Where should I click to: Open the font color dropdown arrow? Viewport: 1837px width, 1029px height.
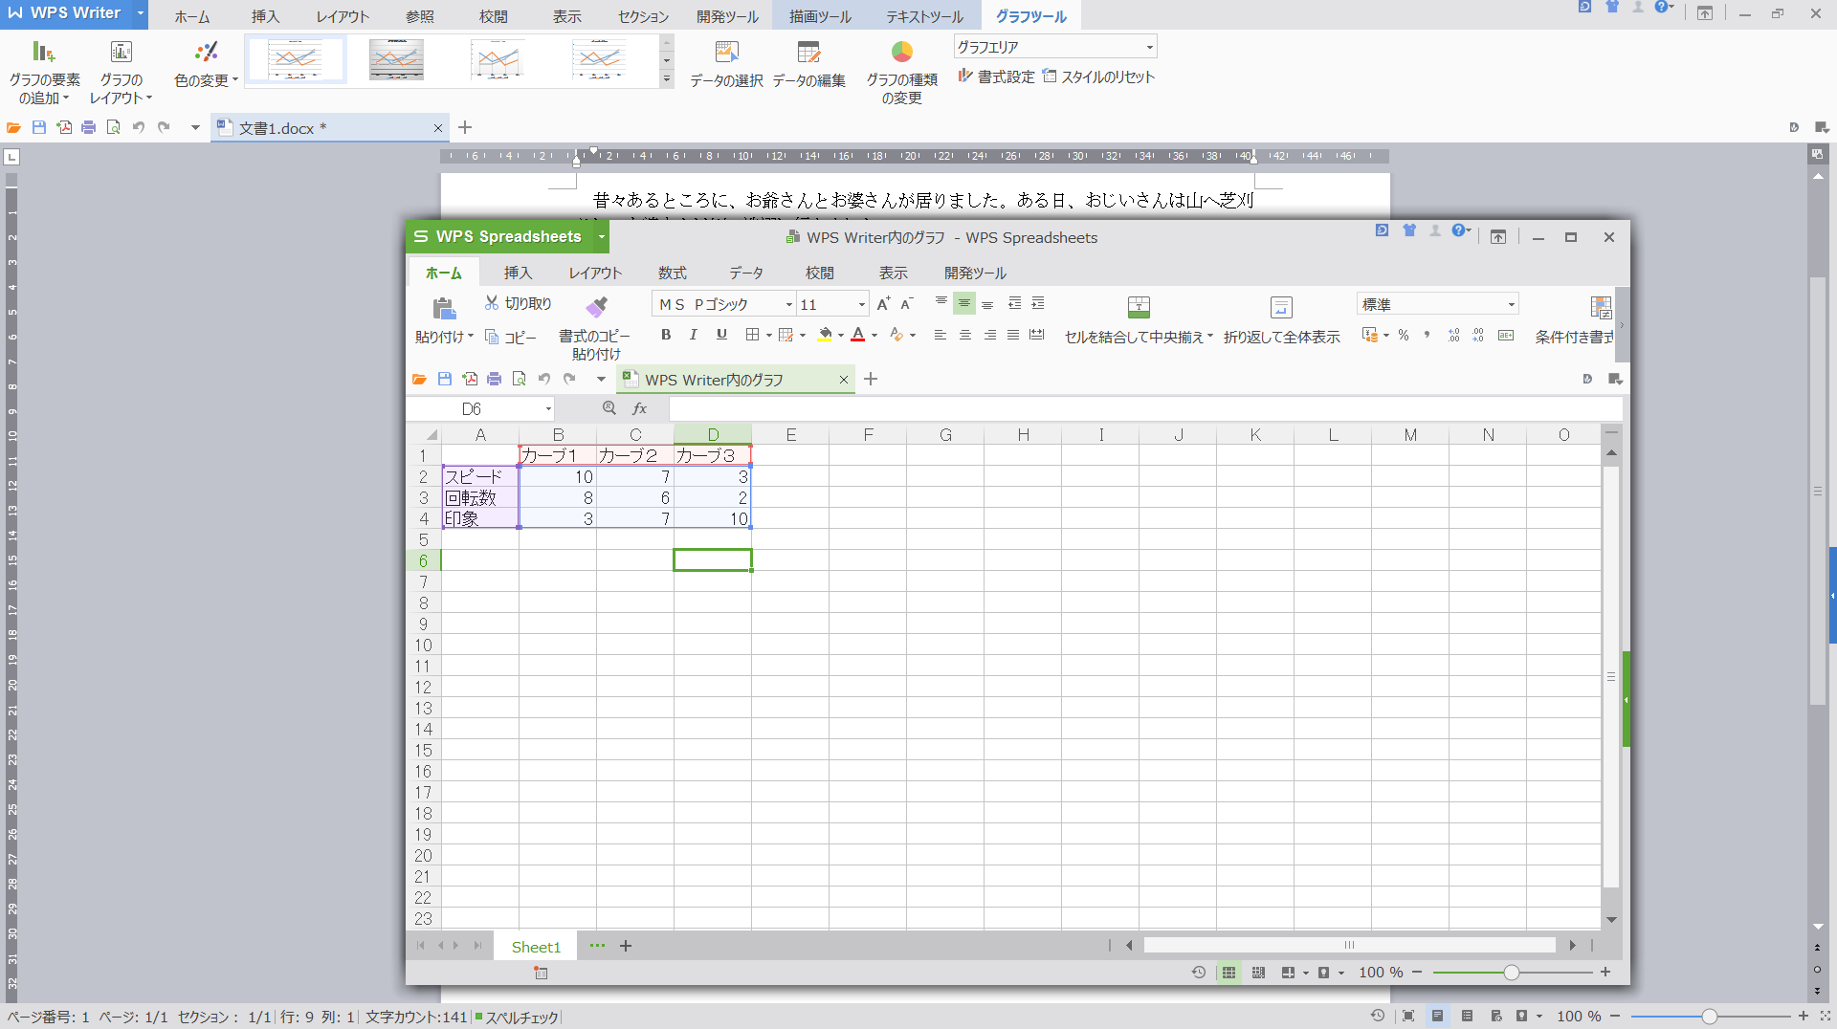click(874, 336)
